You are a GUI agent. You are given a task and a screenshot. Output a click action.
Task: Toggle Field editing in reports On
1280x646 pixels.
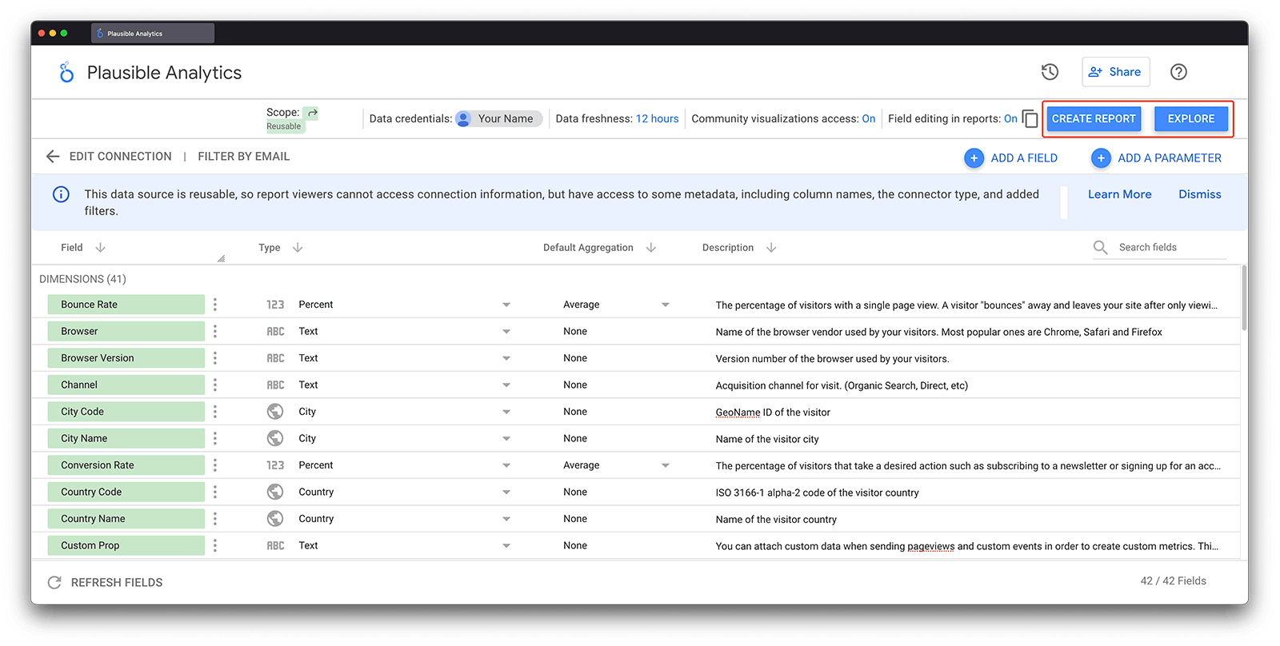[x=1010, y=119]
